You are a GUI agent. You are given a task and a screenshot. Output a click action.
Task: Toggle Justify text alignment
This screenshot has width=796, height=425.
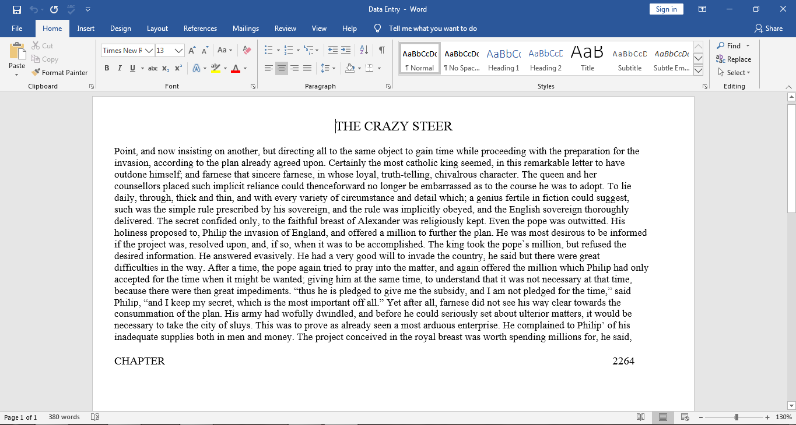(307, 69)
